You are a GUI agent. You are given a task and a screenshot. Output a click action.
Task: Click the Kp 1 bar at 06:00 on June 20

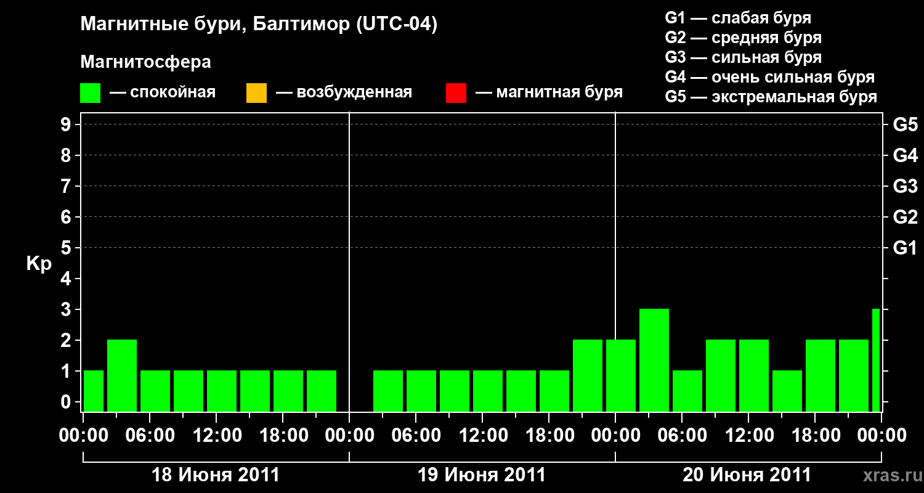click(687, 391)
